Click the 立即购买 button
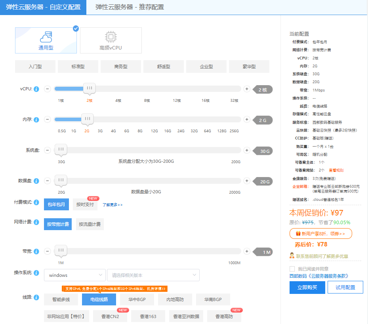Screen dimensions: 368x324 [307, 288]
